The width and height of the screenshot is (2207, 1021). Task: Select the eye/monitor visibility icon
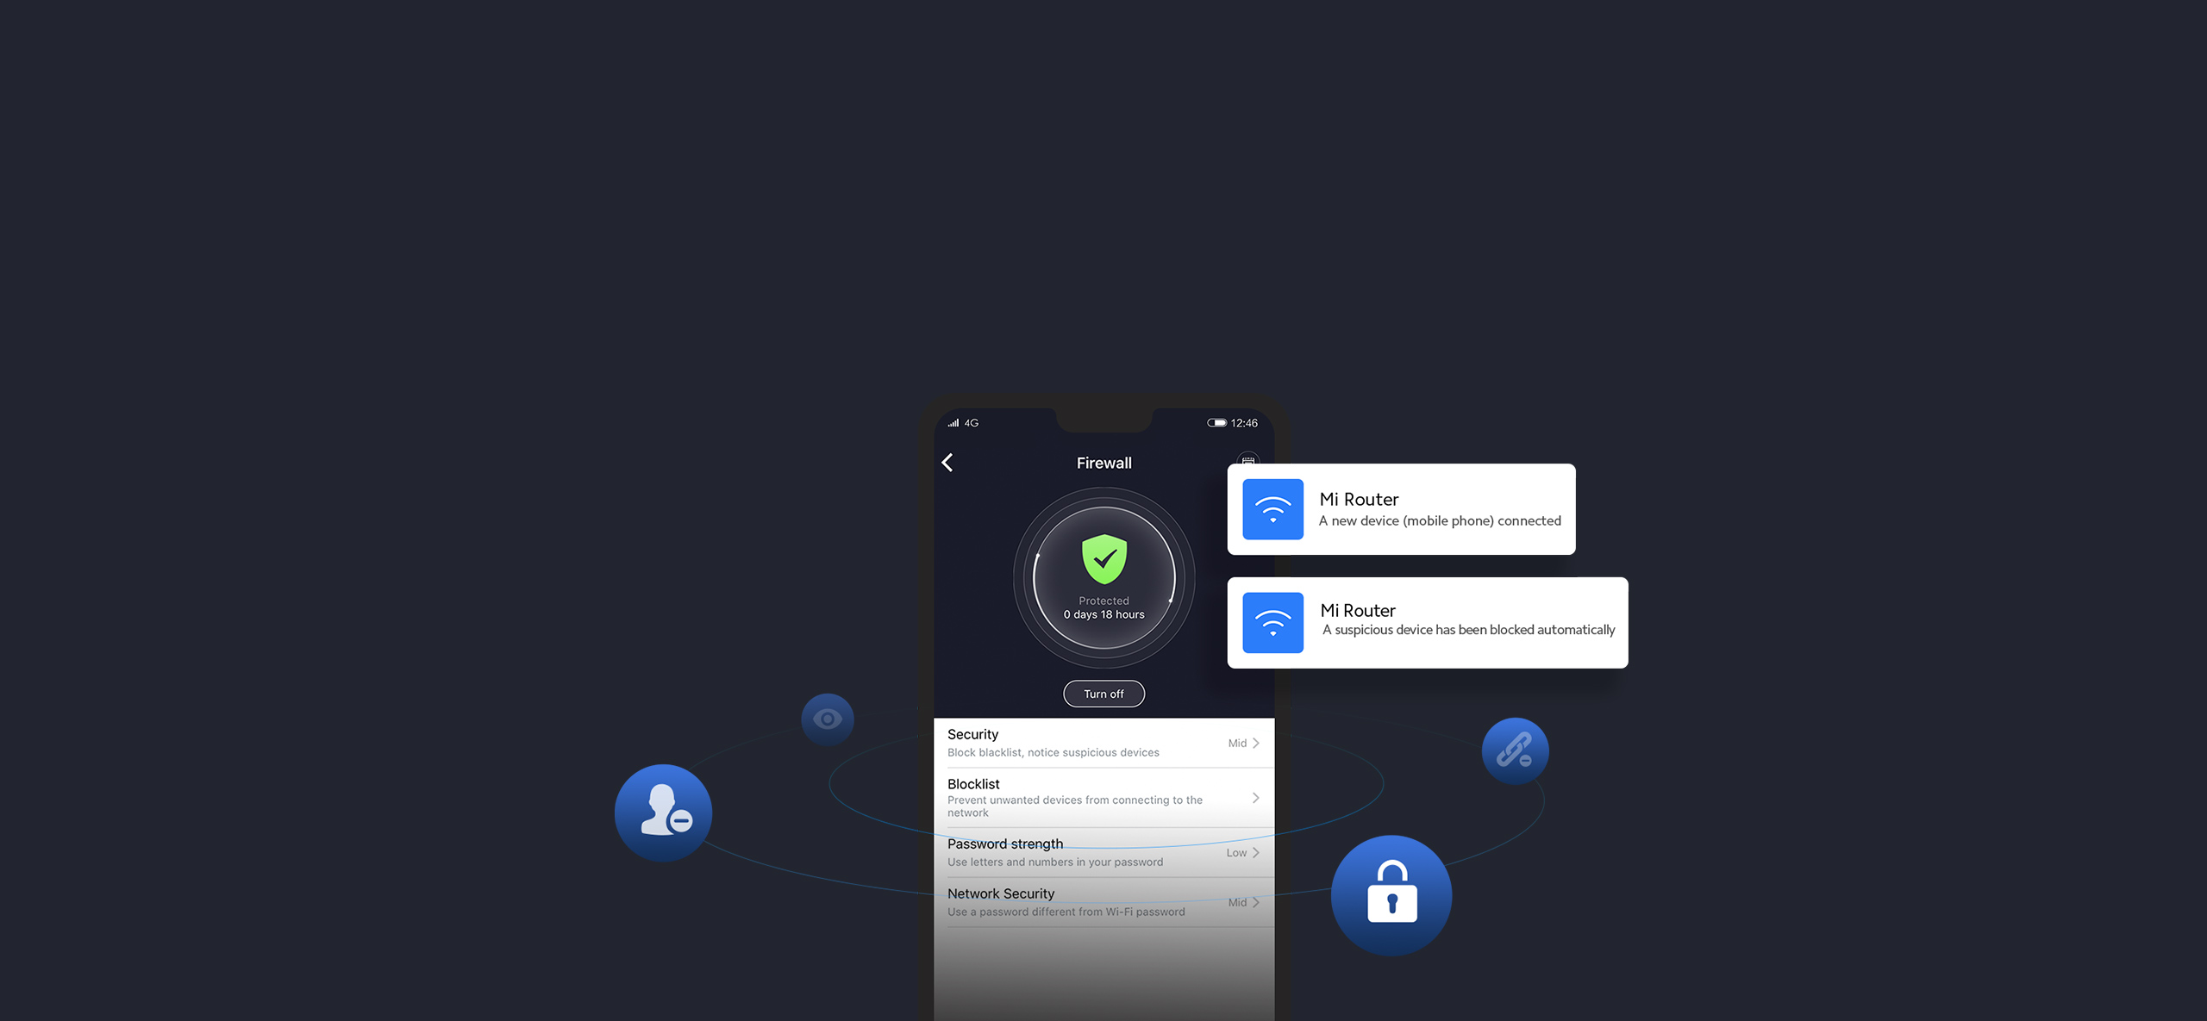(828, 719)
